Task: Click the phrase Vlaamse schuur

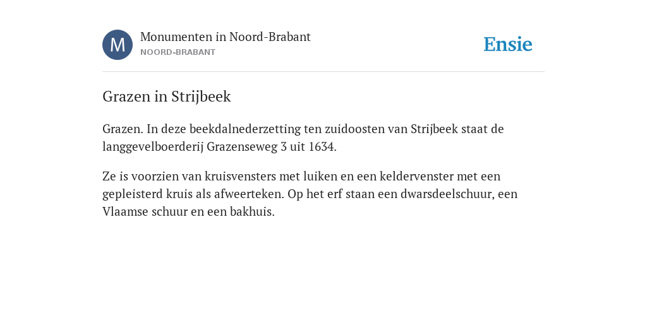Action: click(x=145, y=212)
